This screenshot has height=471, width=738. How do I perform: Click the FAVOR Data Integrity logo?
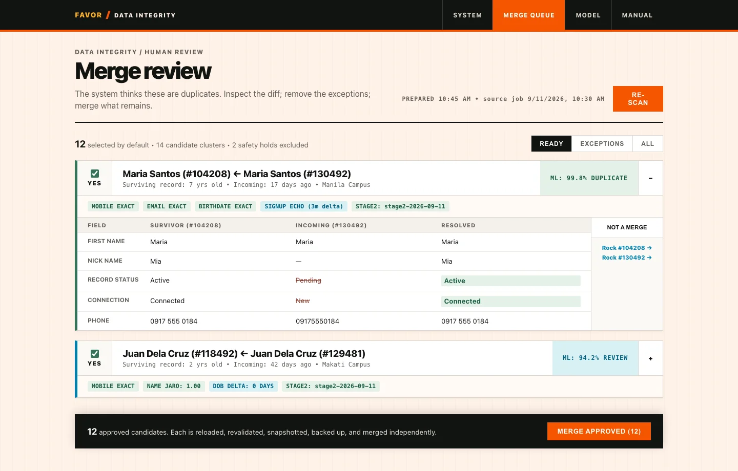click(x=125, y=15)
